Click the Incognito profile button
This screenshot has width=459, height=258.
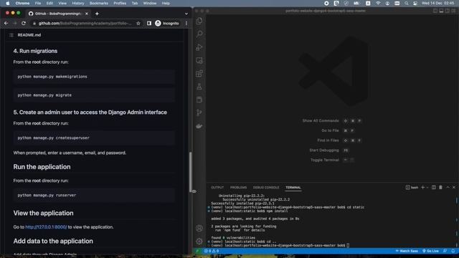tap(167, 23)
